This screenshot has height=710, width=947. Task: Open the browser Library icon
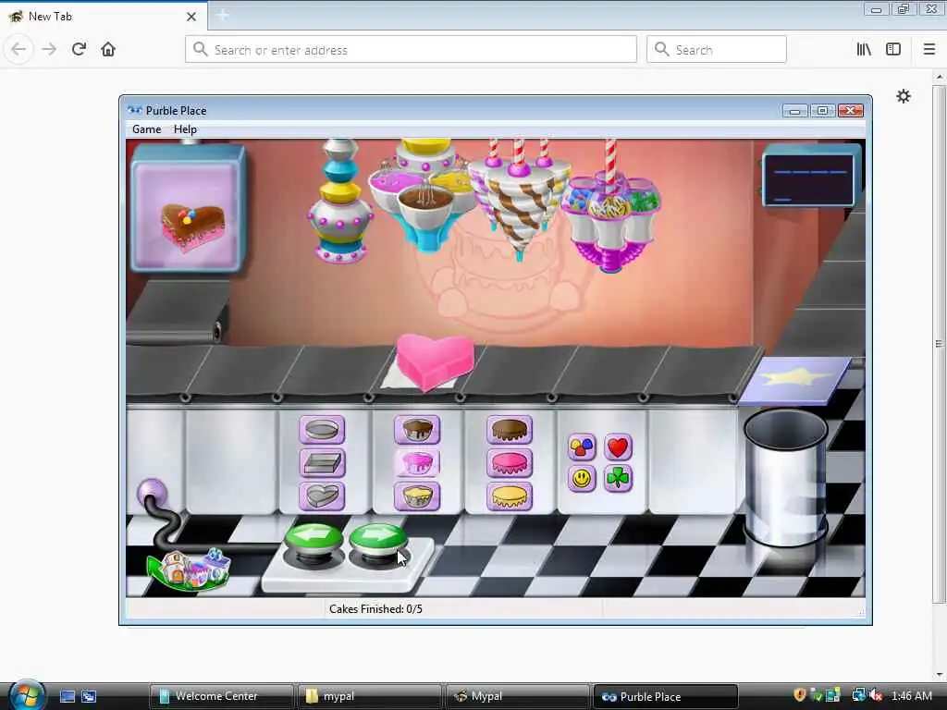pos(864,50)
